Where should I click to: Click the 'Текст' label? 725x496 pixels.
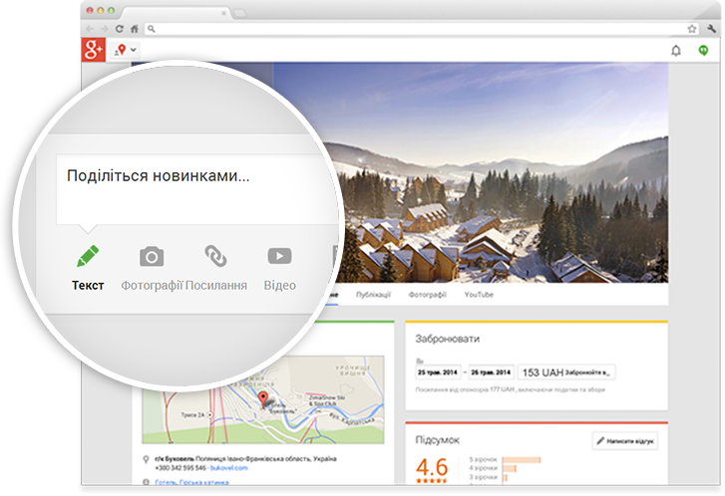click(x=88, y=286)
